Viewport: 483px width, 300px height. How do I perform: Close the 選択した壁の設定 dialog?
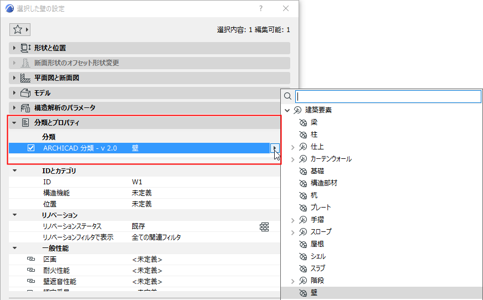point(286,8)
